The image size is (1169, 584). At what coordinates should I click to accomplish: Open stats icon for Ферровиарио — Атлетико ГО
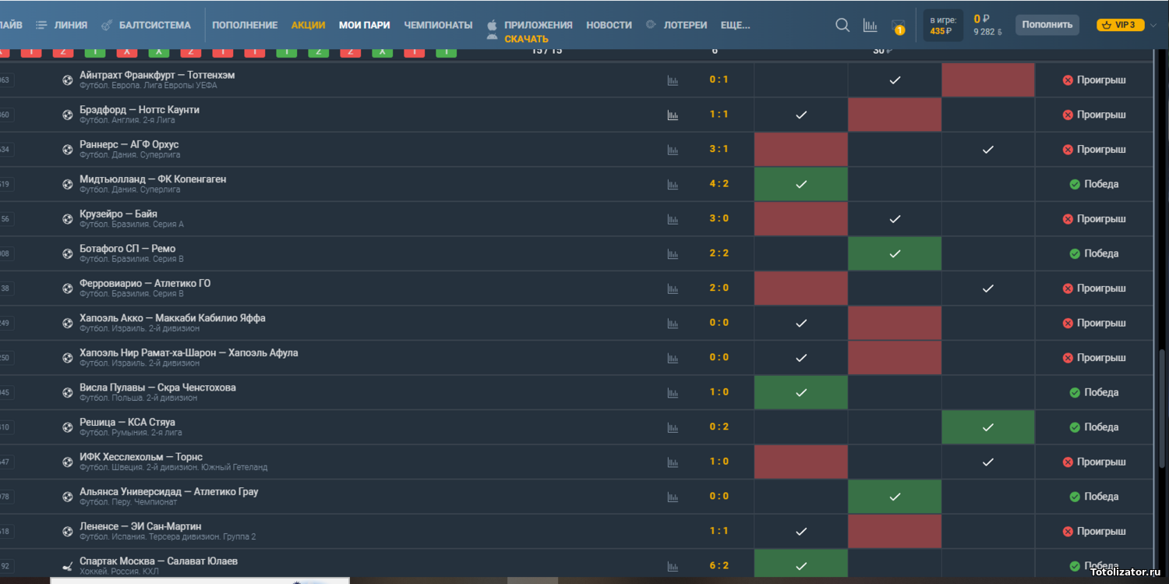(x=673, y=288)
